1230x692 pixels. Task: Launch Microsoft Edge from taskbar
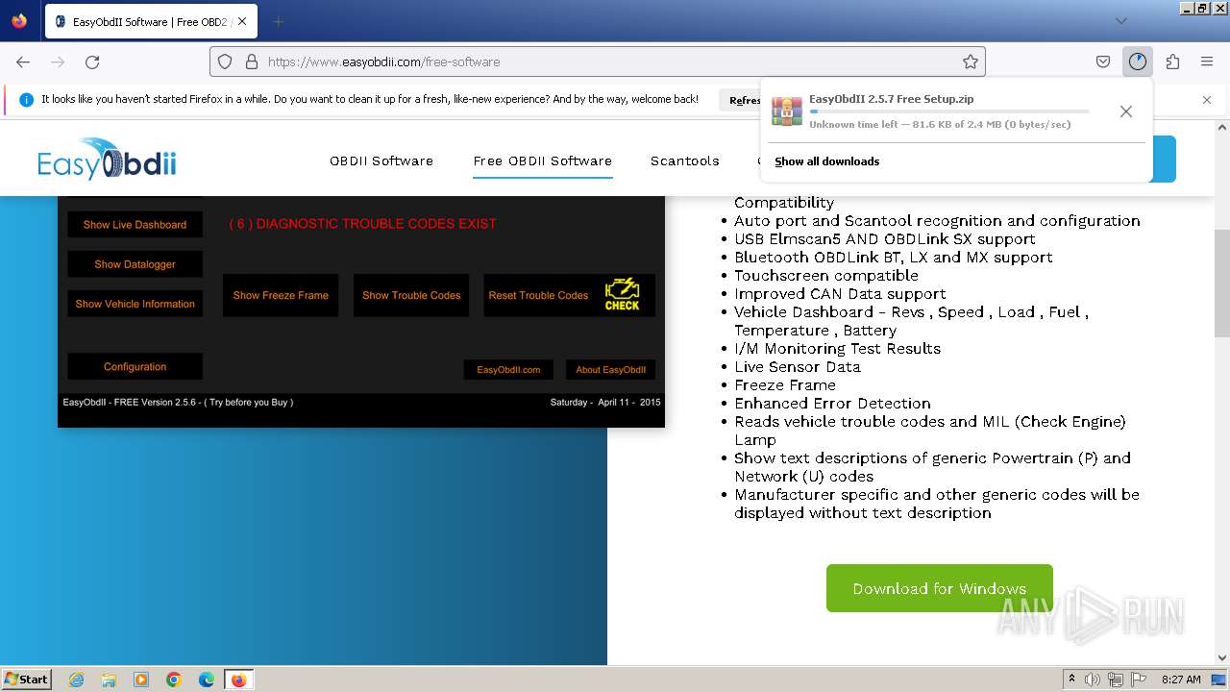coord(207,680)
